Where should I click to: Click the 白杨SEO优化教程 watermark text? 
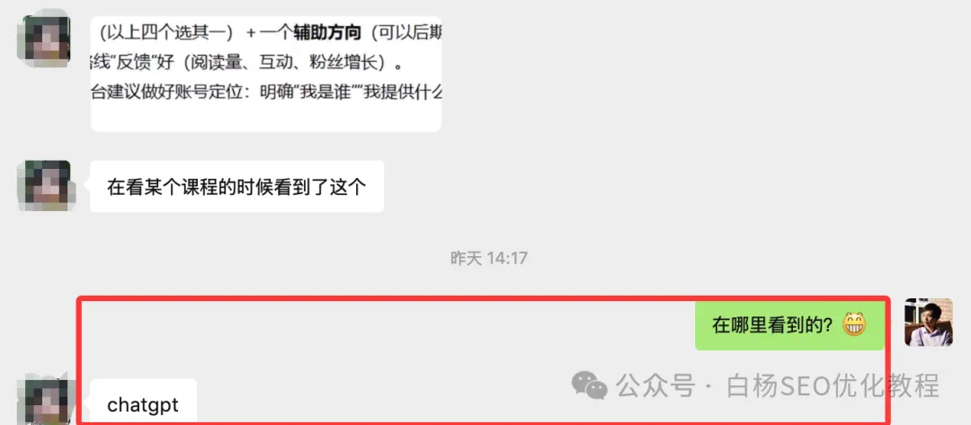pos(833,386)
